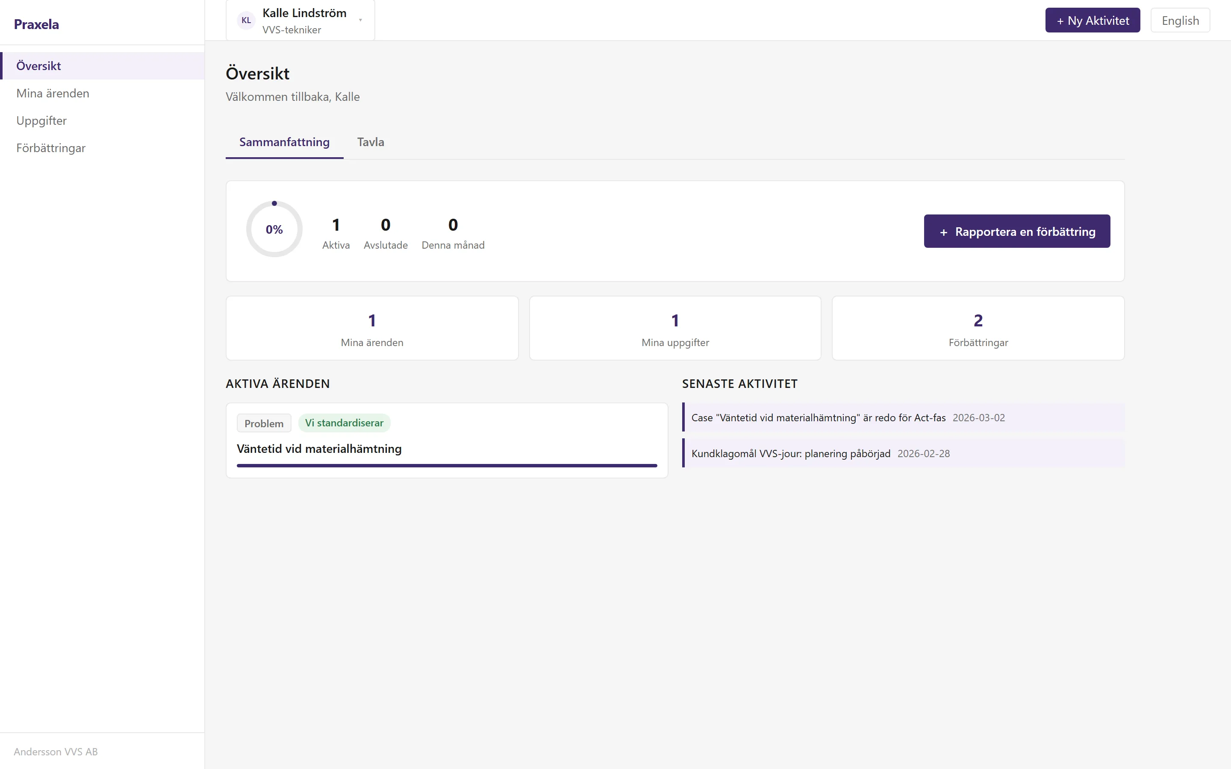The image size is (1231, 769).
Task: Click the Praxela logo
Action: pyautogui.click(x=36, y=24)
